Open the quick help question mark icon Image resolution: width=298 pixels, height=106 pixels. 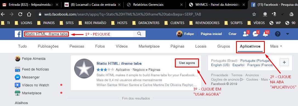click(278, 34)
